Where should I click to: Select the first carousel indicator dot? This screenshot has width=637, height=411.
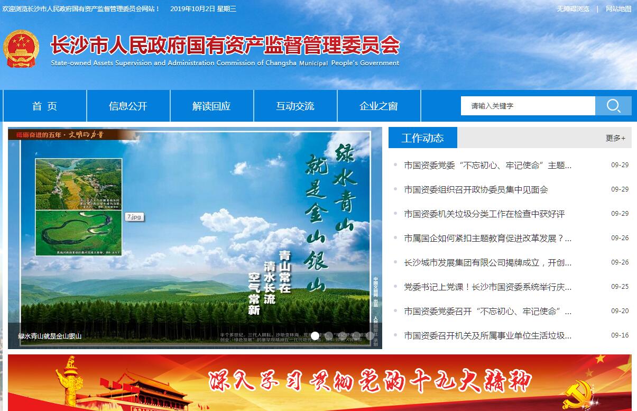pos(315,335)
